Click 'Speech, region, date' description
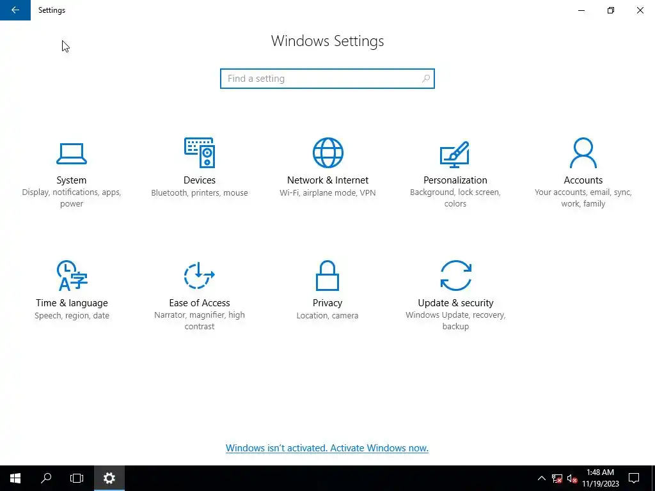 click(72, 316)
